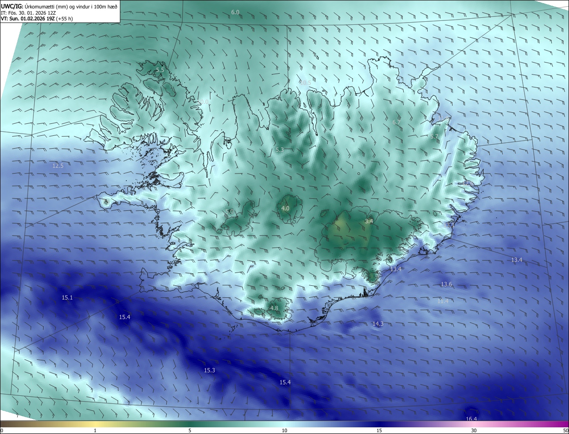Click the 15.3 value label over the sea
The image size is (569, 434).
click(x=209, y=370)
